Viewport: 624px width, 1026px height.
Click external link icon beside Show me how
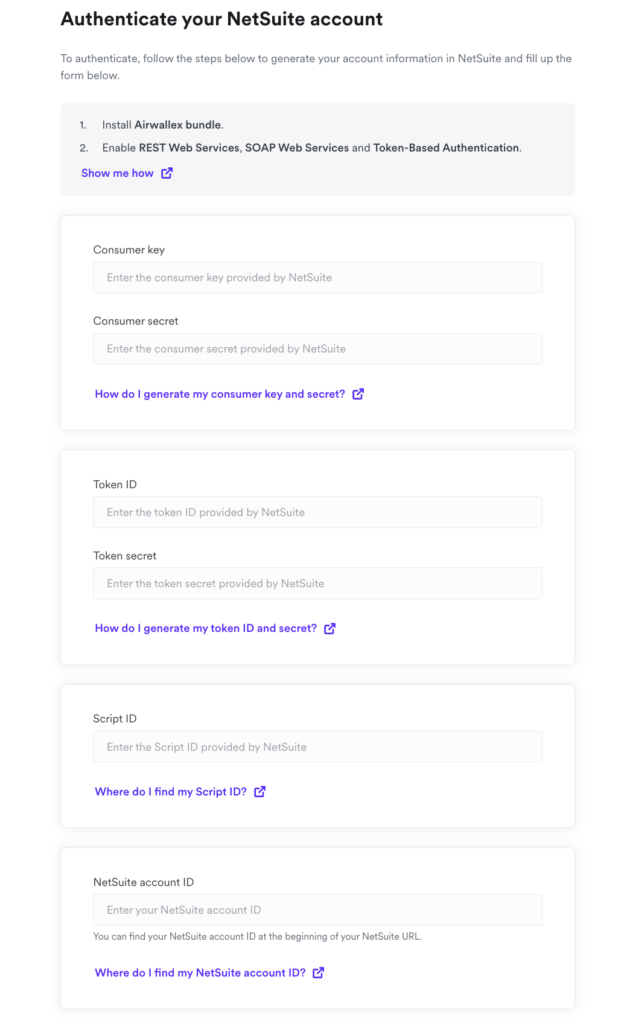coord(167,173)
